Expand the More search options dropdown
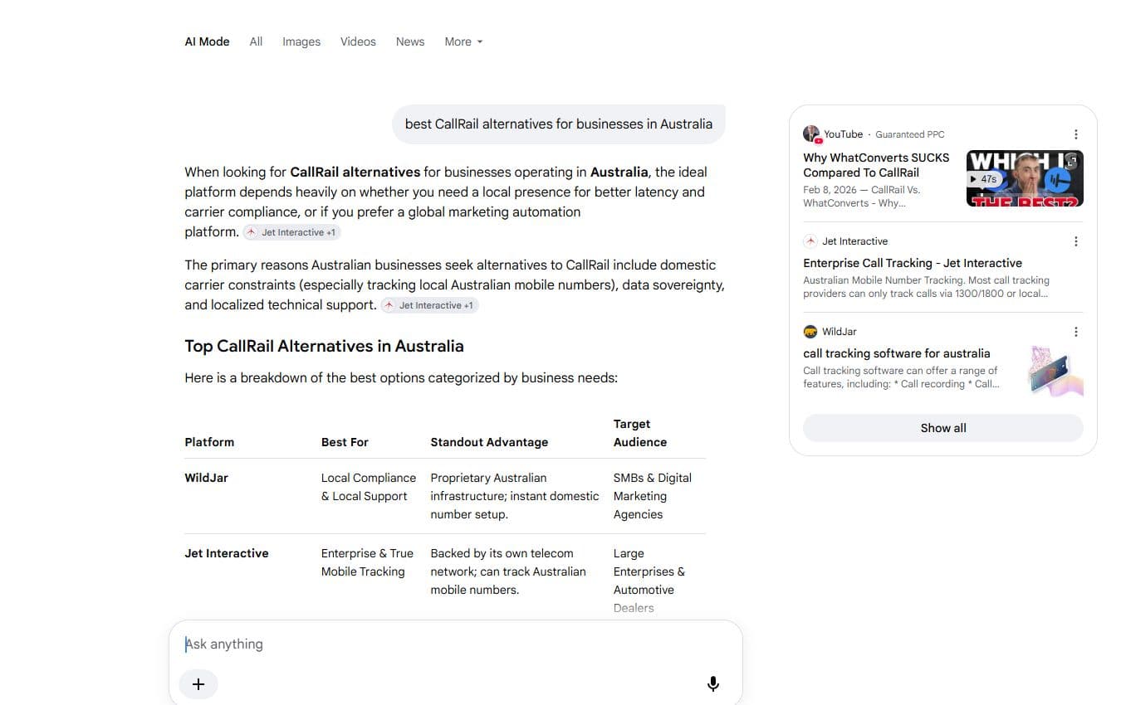1121x705 pixels. (x=463, y=41)
